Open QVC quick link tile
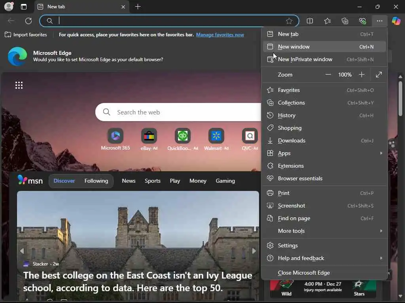Viewport: 405px width, 303px height. (x=250, y=139)
